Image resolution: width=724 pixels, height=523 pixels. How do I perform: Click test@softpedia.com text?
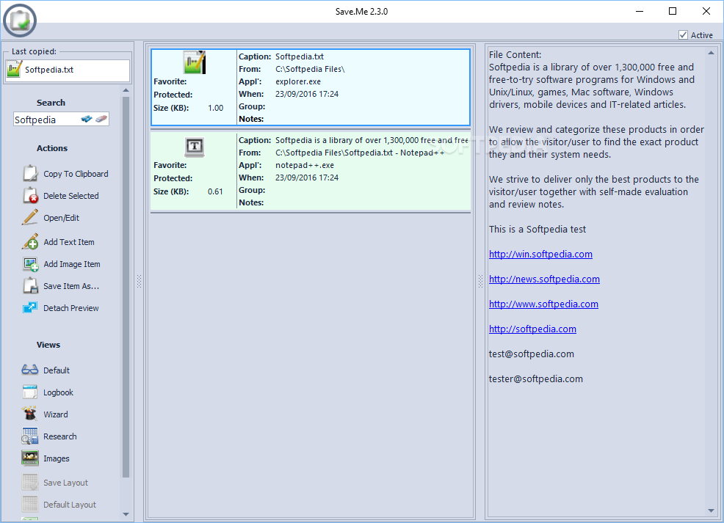point(531,354)
